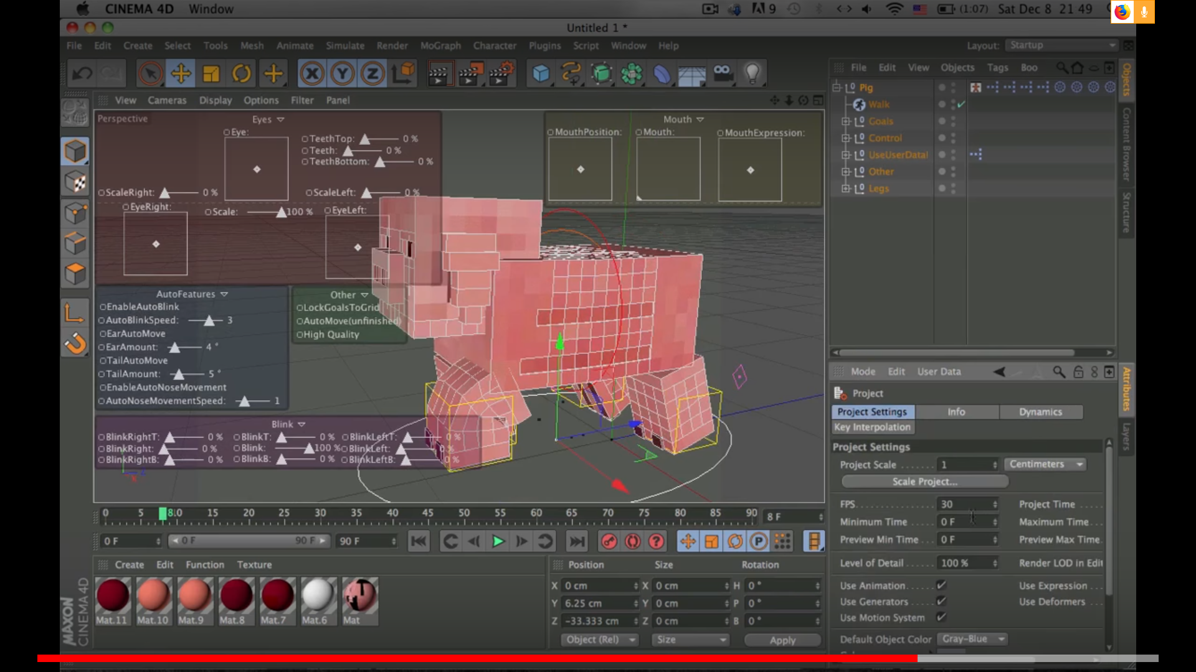Toggle X axis lock
This screenshot has height=672, width=1196.
[x=312, y=73]
